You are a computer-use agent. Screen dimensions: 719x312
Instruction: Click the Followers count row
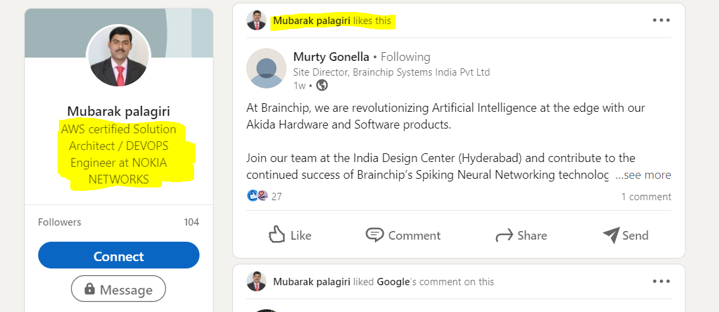coord(118,222)
